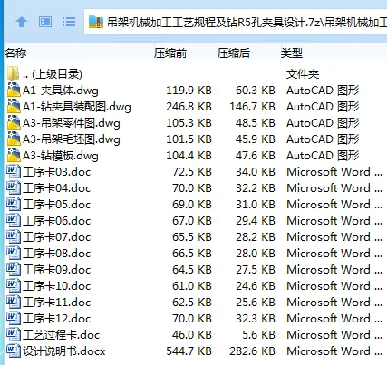The width and height of the screenshot is (387, 365).
Task: Click the 工序卡08.doc Word icon
Action: [x=14, y=253]
